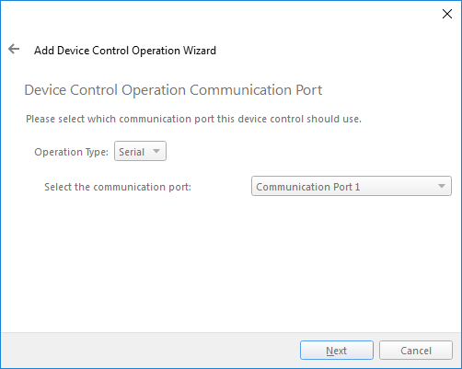Go back using the wizard's left arrow
This screenshot has height=369, width=462.
point(14,49)
